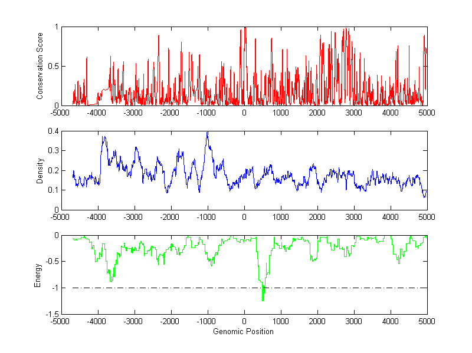This screenshot has width=472, height=353.
Task: Click the blue density peak near position -1000
Action: point(207,134)
